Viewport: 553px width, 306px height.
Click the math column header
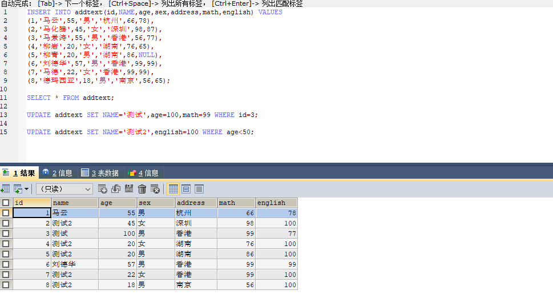[x=236, y=203]
